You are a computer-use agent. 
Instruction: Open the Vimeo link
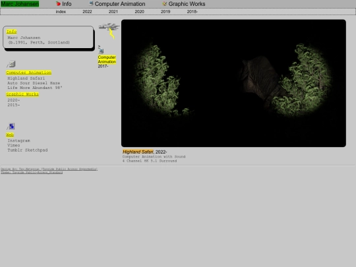(x=14, y=145)
